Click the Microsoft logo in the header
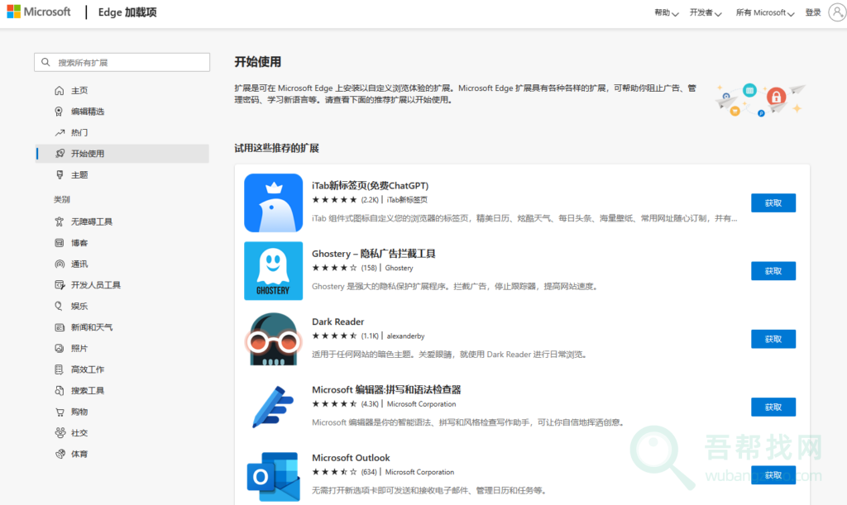The image size is (847, 505). tap(39, 12)
